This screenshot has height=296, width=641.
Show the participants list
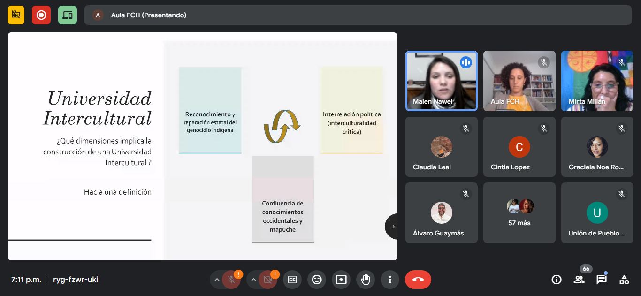(x=579, y=280)
